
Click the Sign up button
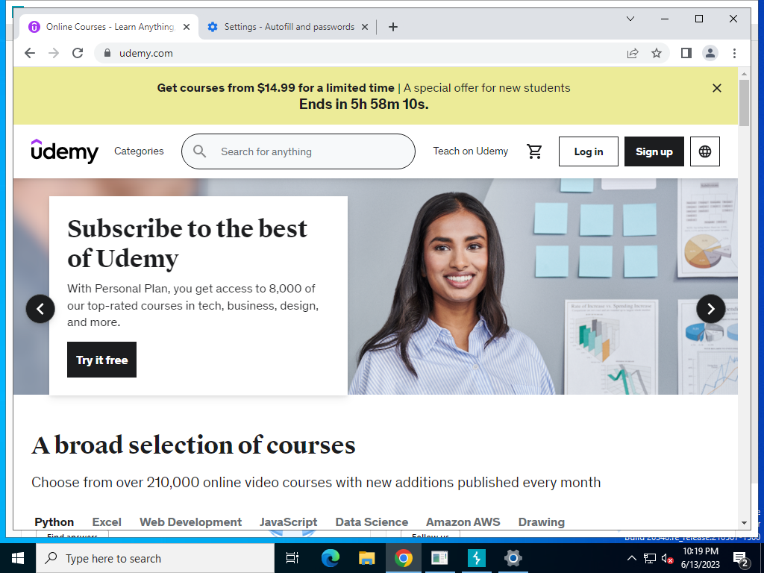(x=654, y=151)
